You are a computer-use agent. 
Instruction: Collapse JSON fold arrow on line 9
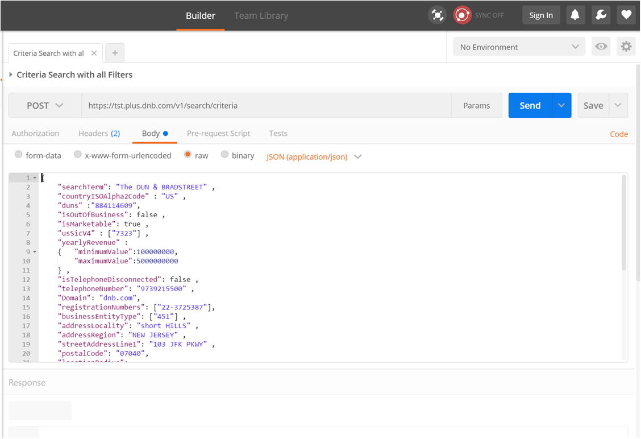pyautogui.click(x=35, y=251)
